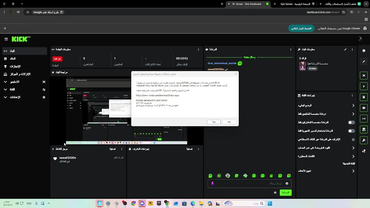Image resolution: width=370 pixels, height=208 pixels.
Task: Open a new browser tab with plus
Action: coord(222,4)
